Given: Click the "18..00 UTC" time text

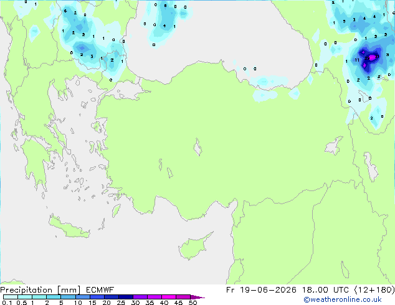Looking at the screenshot, I should 325,290.
